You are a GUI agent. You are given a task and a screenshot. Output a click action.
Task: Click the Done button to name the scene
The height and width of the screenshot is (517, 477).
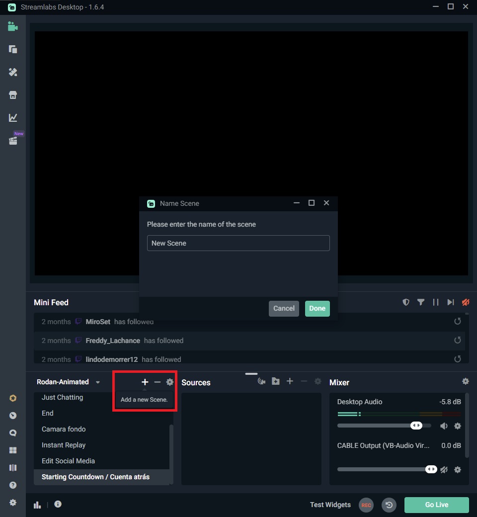point(317,308)
